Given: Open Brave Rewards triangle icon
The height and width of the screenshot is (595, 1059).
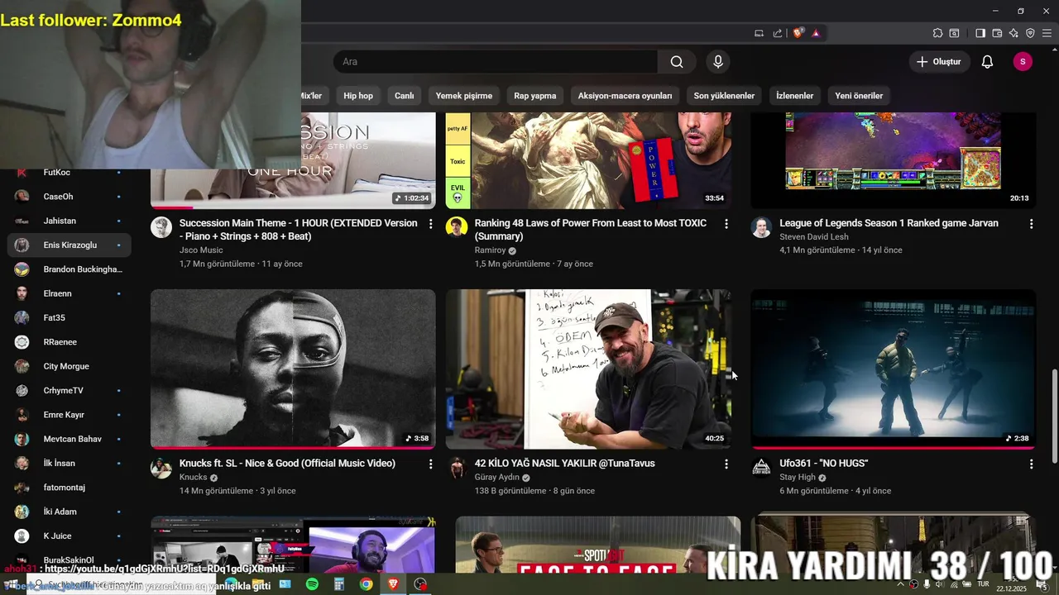Looking at the screenshot, I should pyautogui.click(x=816, y=33).
